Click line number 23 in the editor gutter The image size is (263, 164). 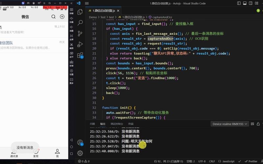point(94,63)
